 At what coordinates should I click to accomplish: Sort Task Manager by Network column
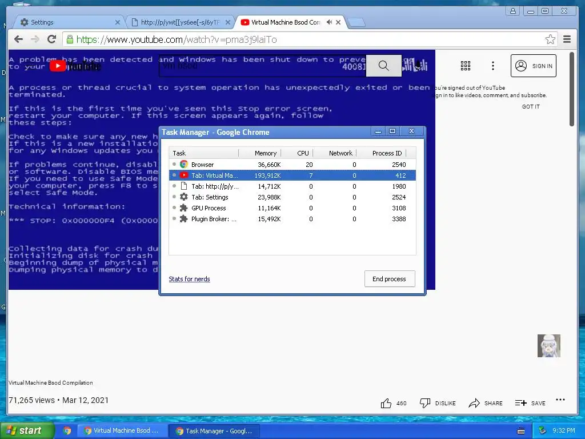coord(335,153)
